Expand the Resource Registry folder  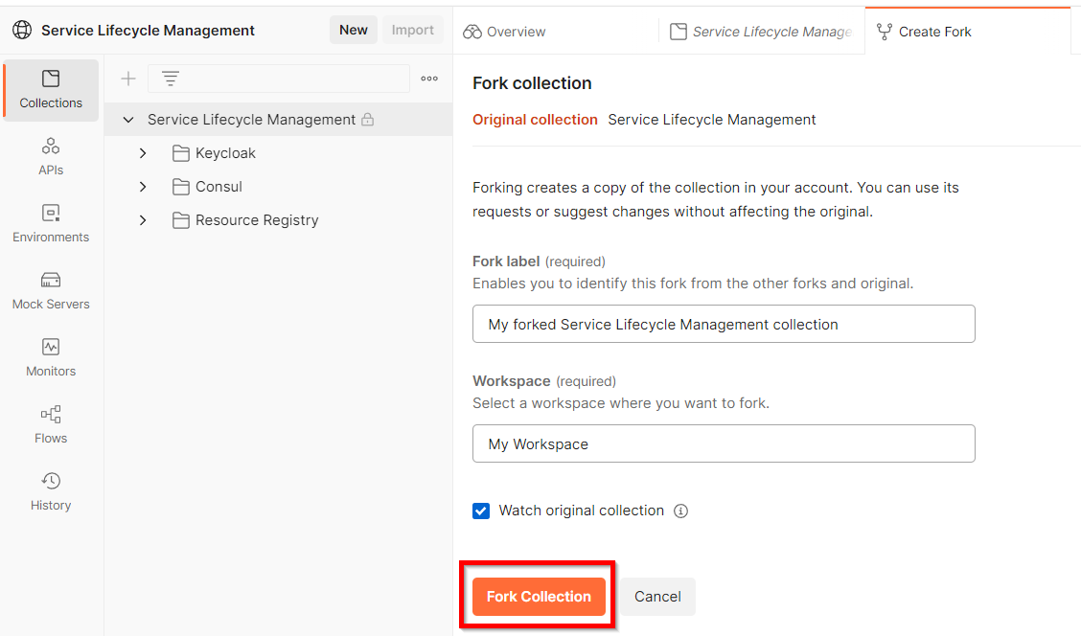pos(143,220)
